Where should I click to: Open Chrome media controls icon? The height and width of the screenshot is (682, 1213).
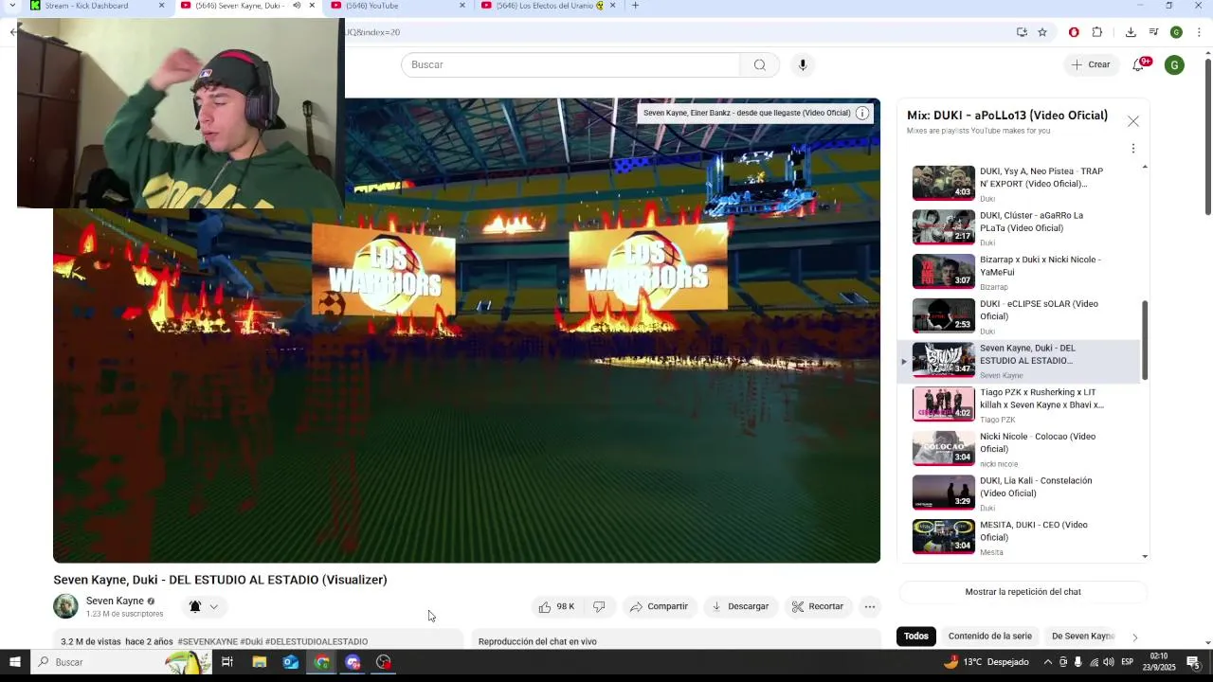point(1153,32)
